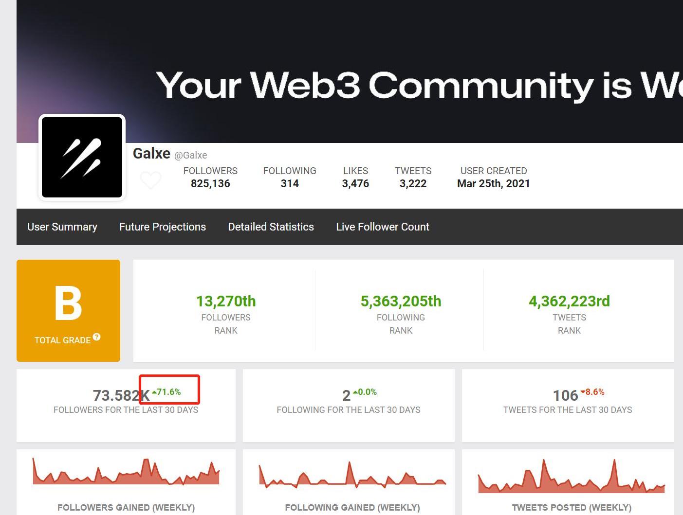Click the @Galxe handle
Viewport: 683px width, 515px height.
tap(191, 155)
